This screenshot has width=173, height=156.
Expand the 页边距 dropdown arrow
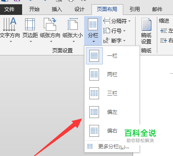(x=31, y=42)
